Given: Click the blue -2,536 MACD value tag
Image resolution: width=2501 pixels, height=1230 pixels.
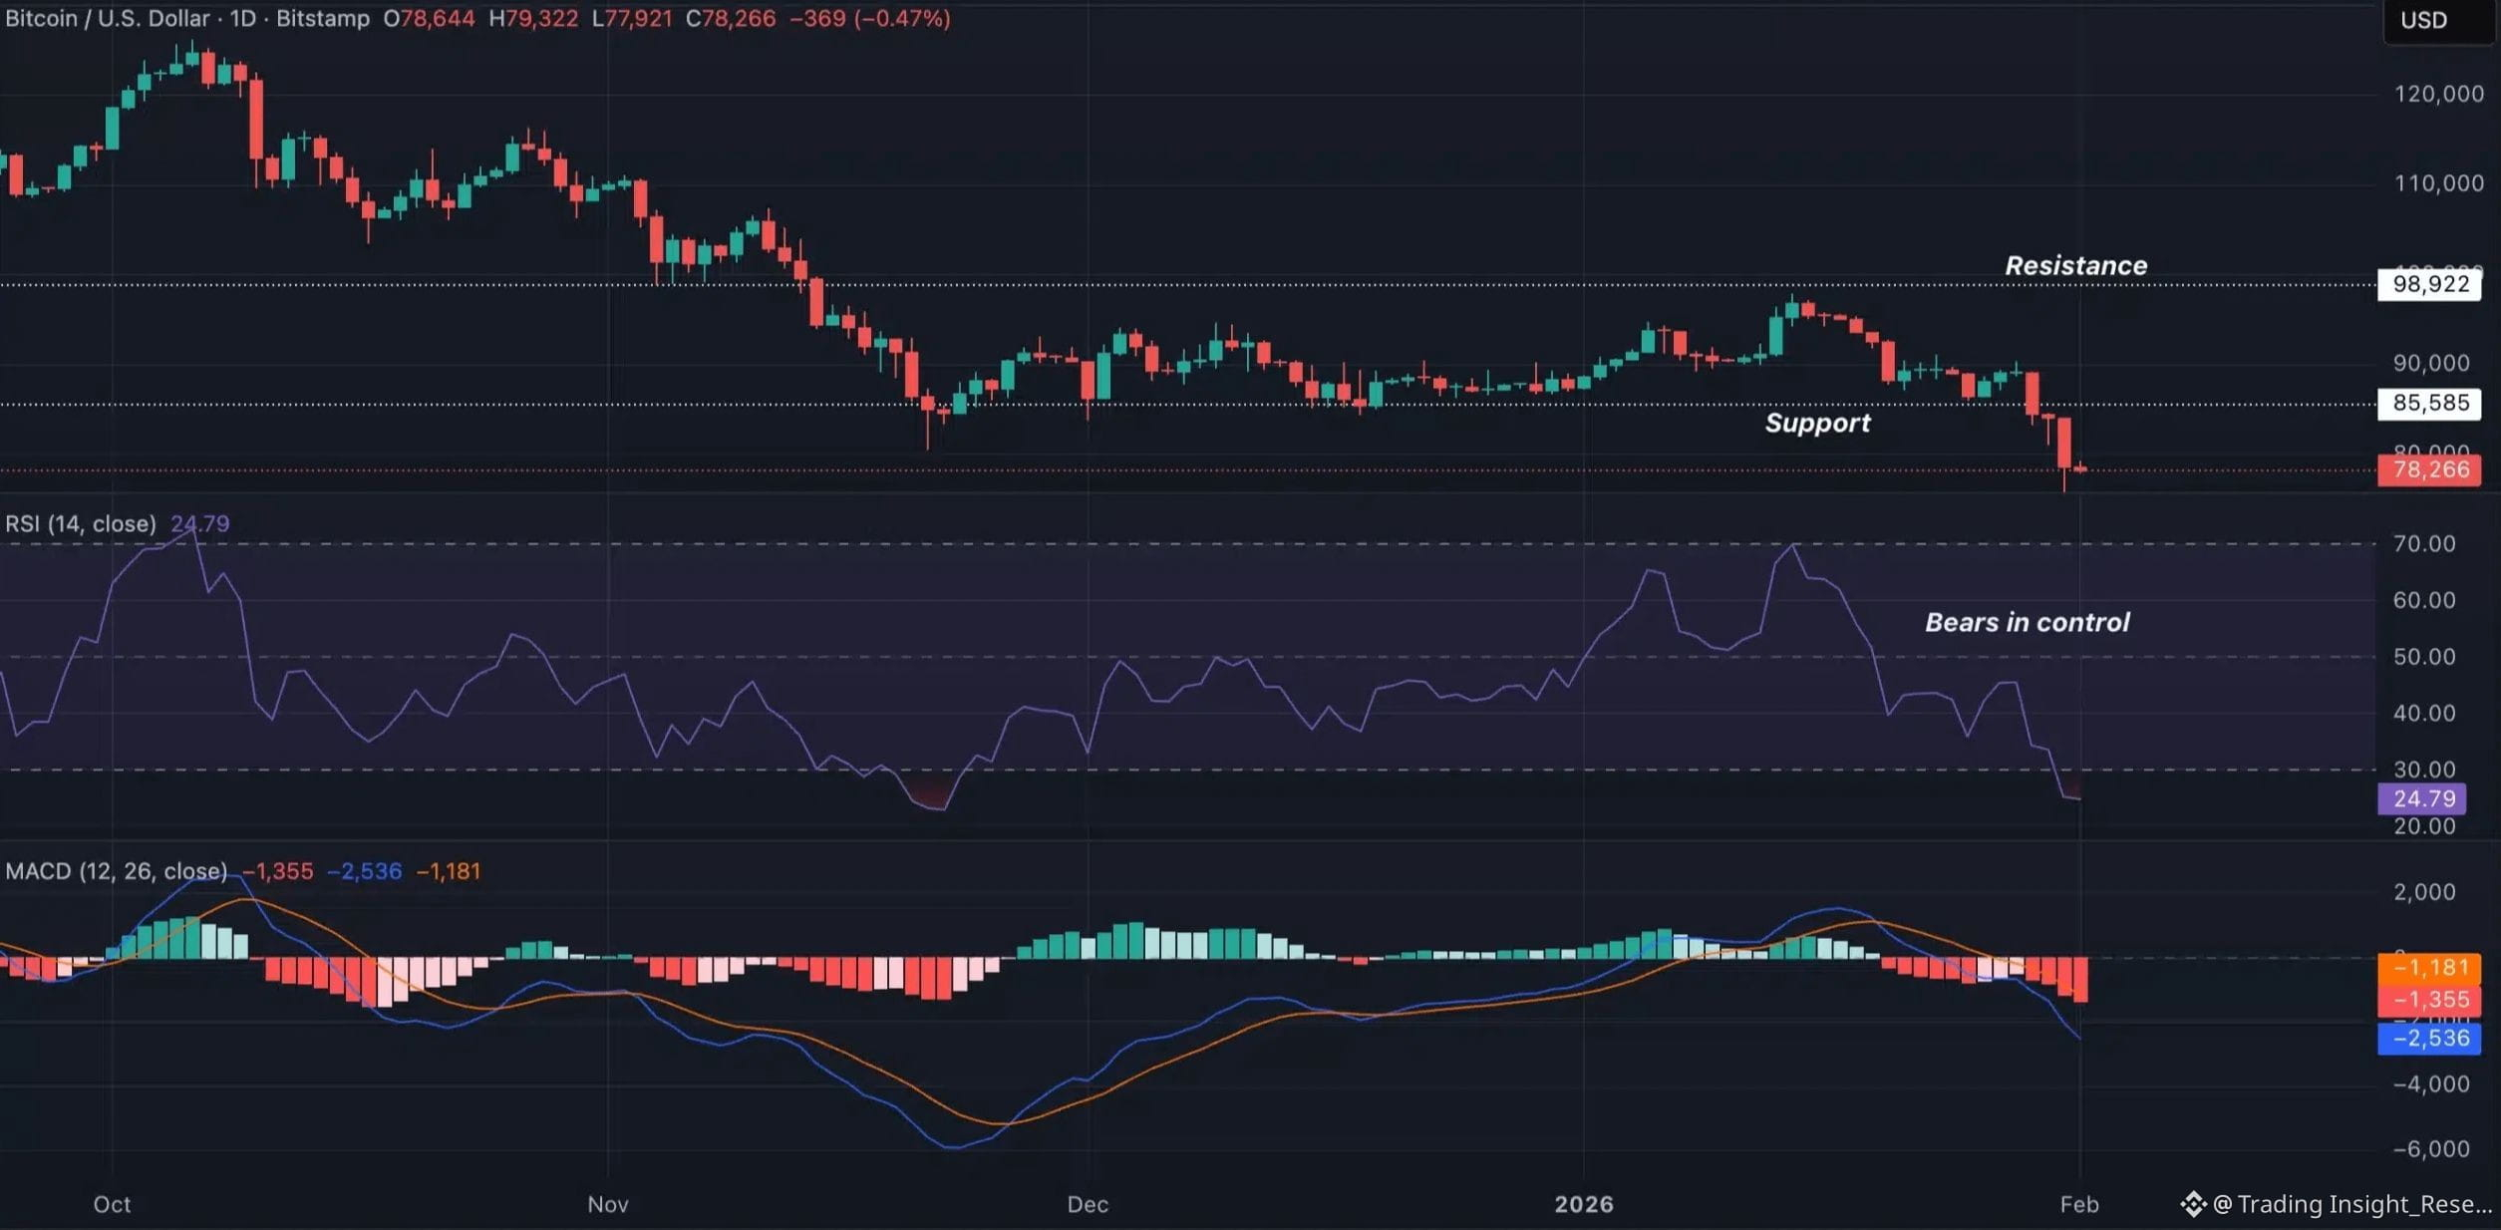Looking at the screenshot, I should (2429, 1039).
